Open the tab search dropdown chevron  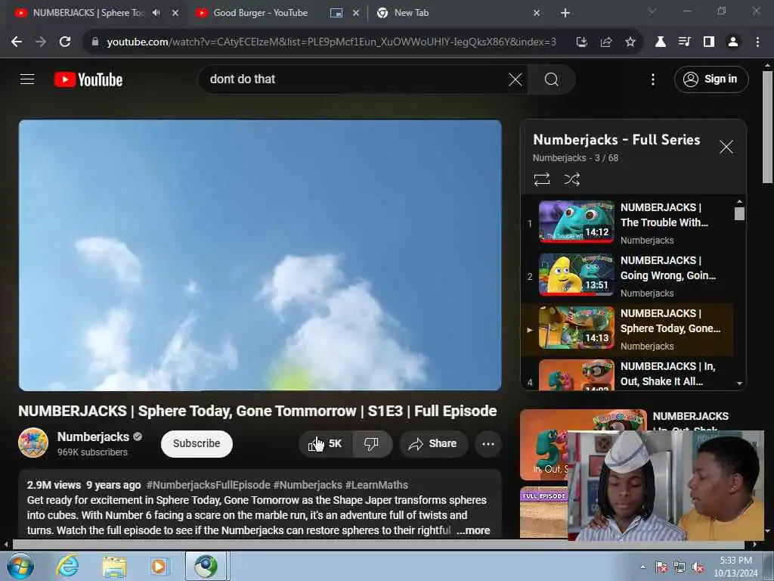point(652,11)
